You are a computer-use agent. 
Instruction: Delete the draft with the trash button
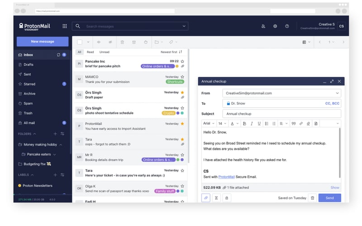tap(312, 198)
